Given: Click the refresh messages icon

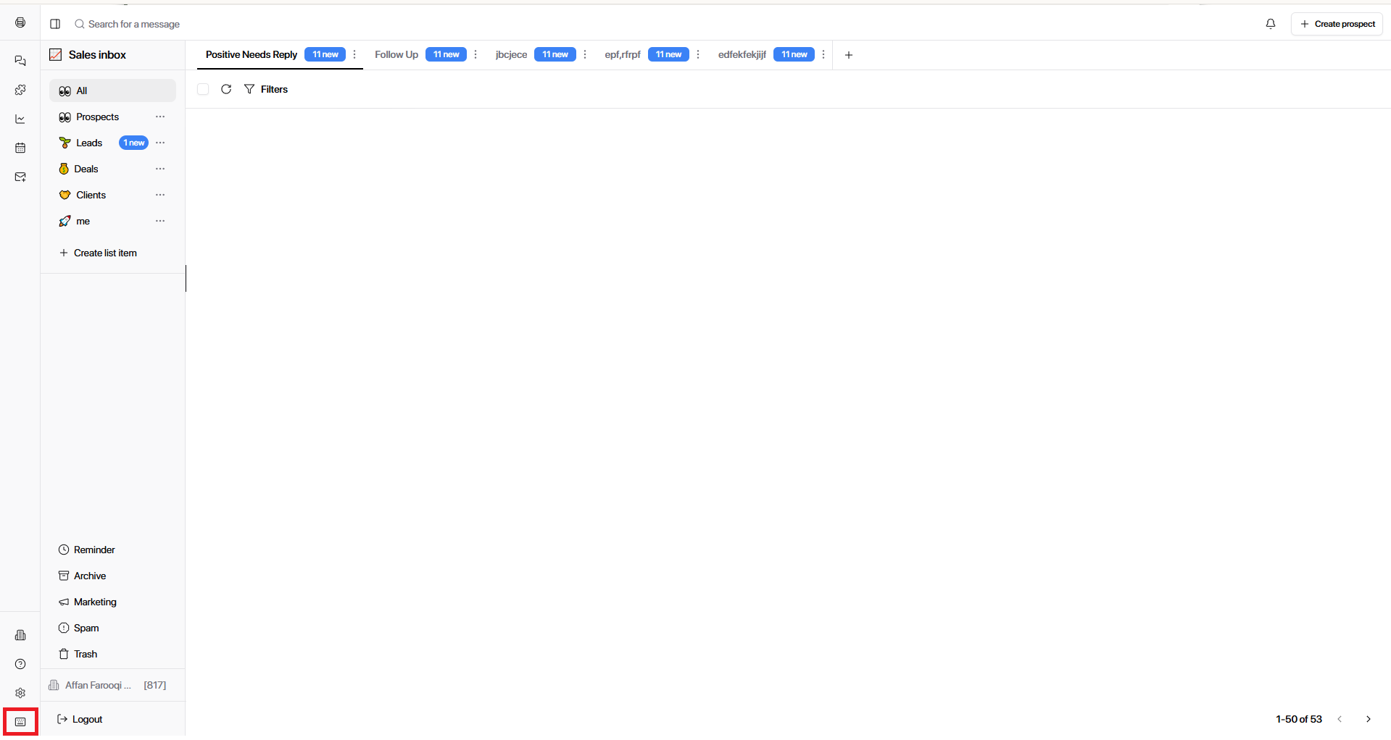Looking at the screenshot, I should tap(226, 89).
